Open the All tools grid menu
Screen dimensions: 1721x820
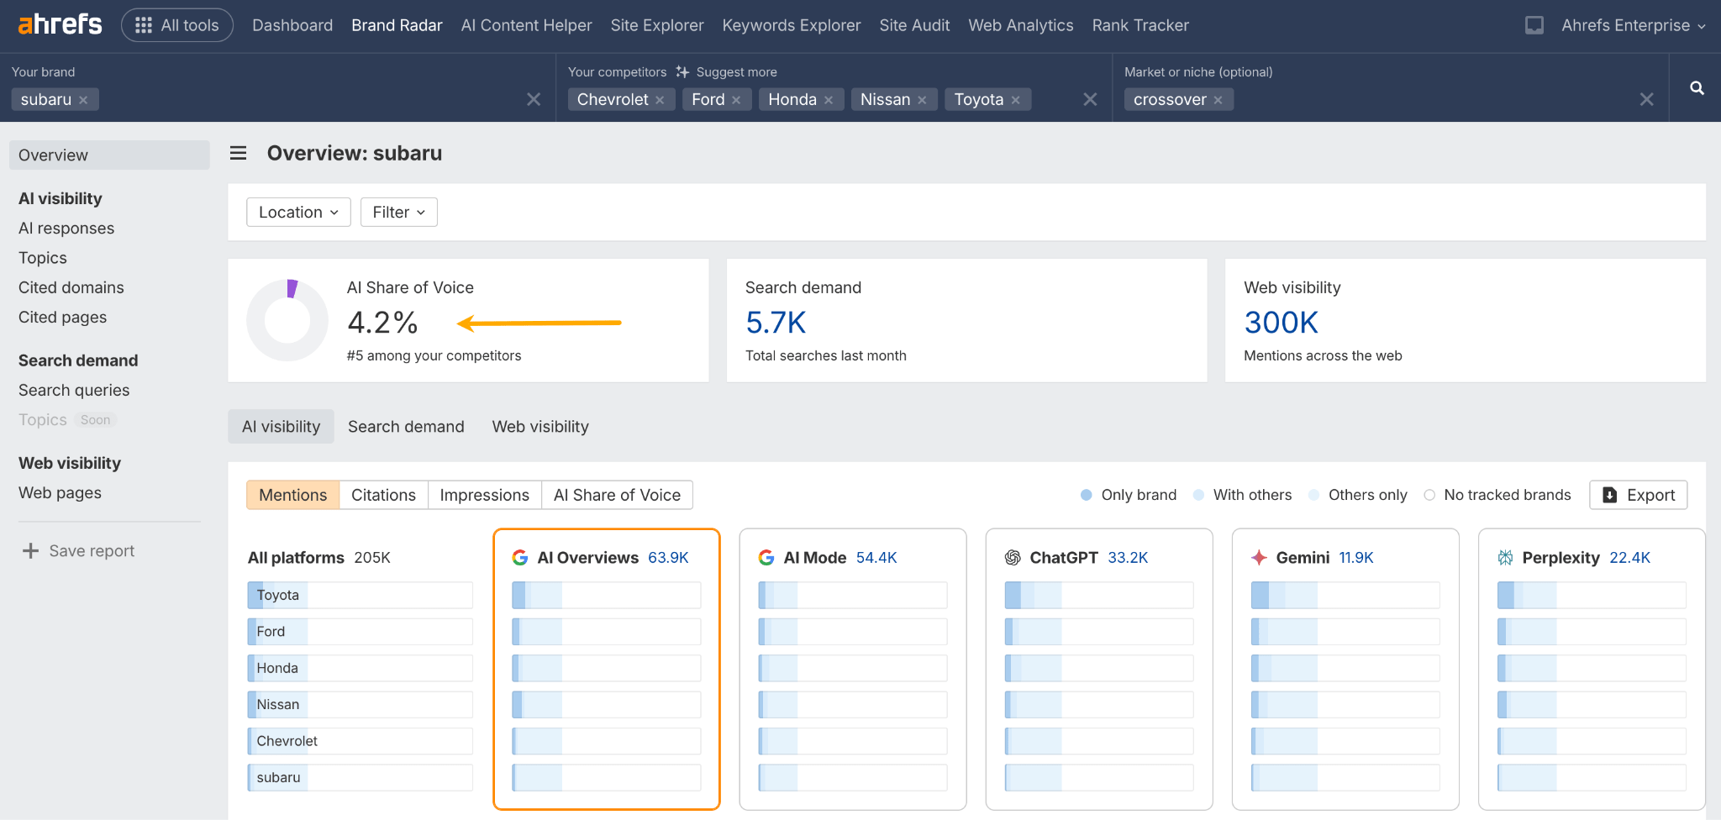[176, 24]
